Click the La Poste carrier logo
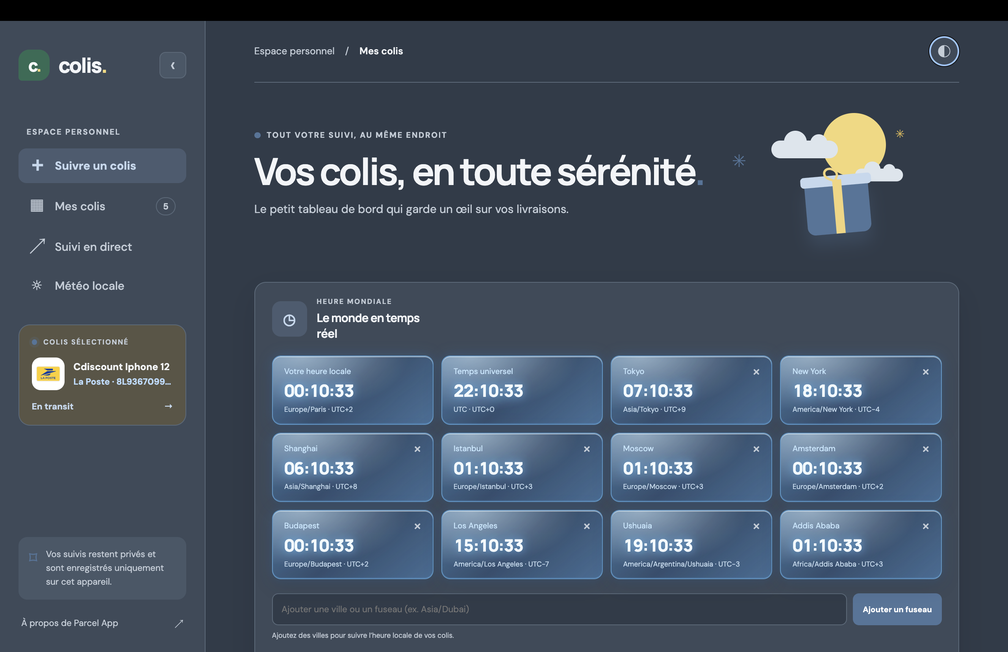This screenshot has height=652, width=1008. [x=48, y=374]
